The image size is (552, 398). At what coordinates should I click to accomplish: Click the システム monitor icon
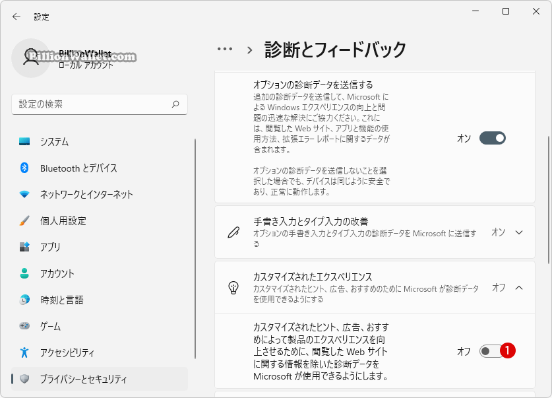[x=24, y=142]
